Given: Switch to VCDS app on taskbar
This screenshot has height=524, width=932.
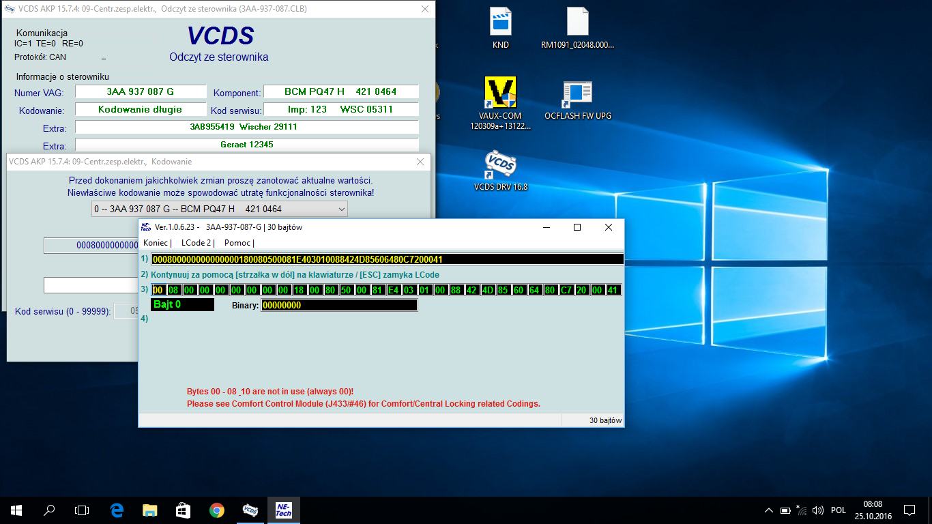Looking at the screenshot, I should (250, 510).
